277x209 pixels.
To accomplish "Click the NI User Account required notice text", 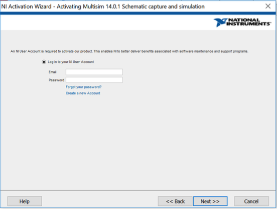I will tap(129, 51).
